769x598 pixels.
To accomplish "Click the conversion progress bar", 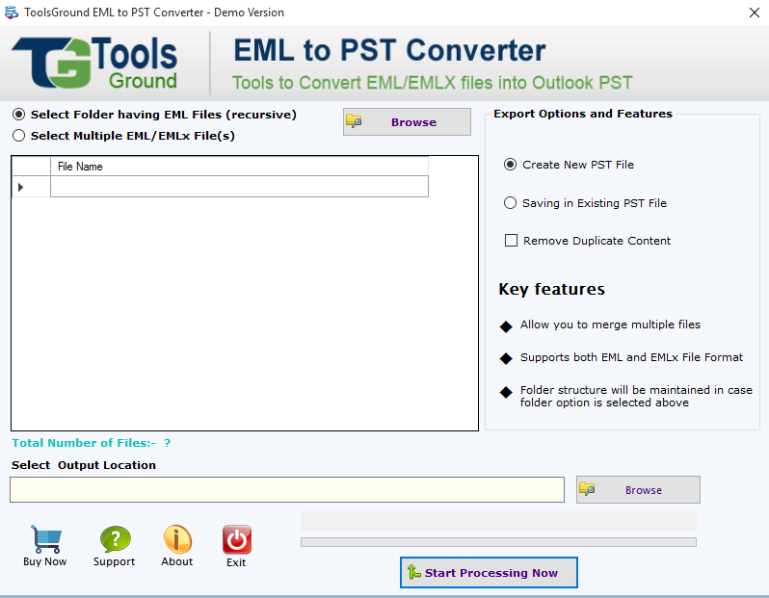I will point(498,542).
